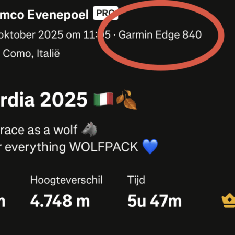The image size is (235, 235).
Task: Click the Tijd stat label
Action: coord(136,180)
